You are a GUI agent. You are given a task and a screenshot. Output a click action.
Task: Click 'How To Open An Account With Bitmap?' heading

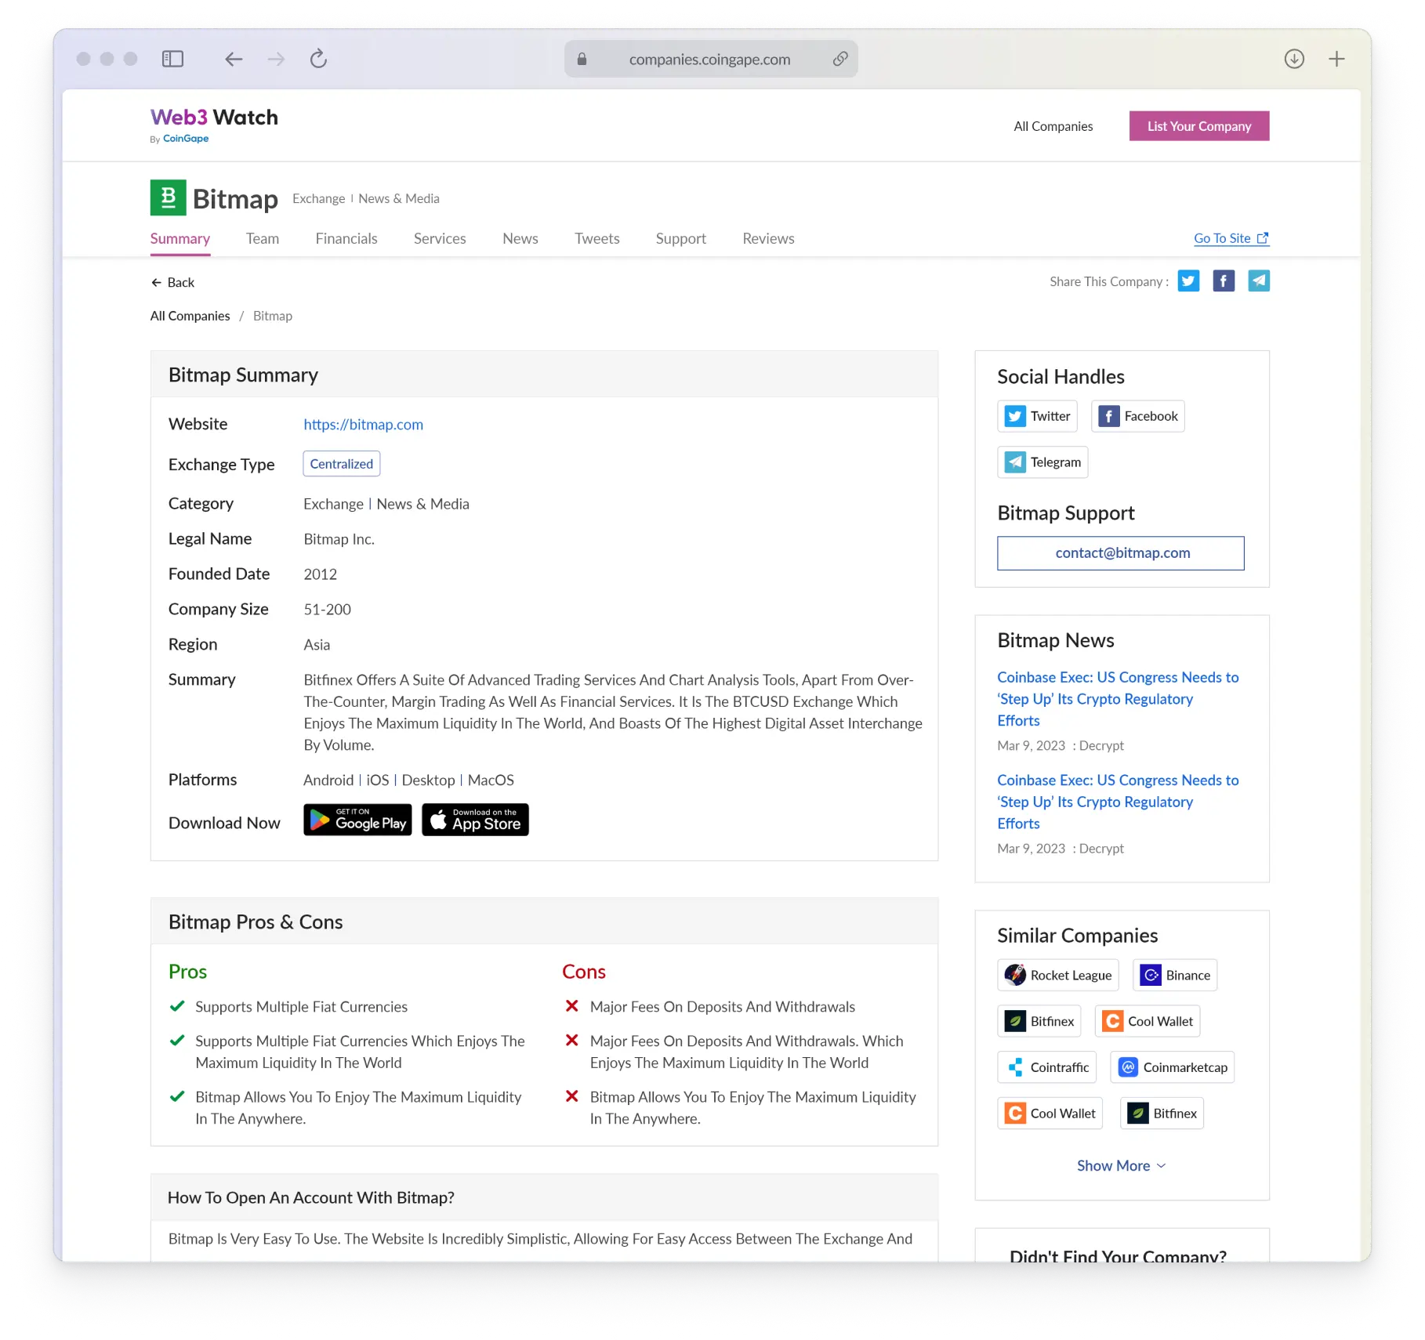(311, 1198)
